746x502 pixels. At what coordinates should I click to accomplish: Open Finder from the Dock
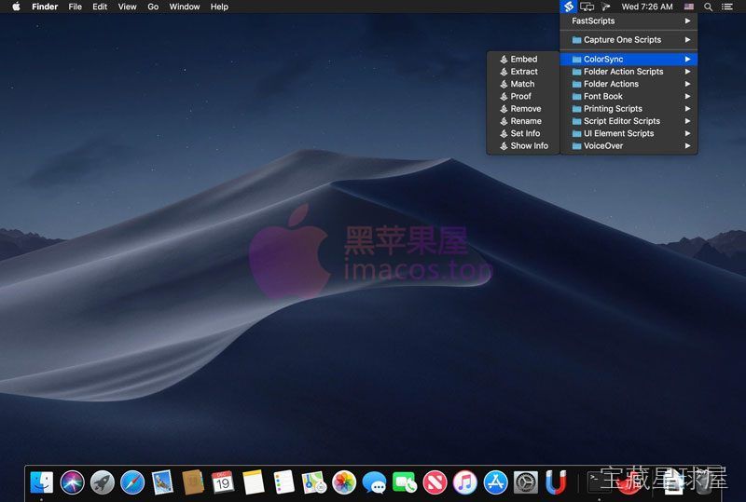click(x=42, y=482)
